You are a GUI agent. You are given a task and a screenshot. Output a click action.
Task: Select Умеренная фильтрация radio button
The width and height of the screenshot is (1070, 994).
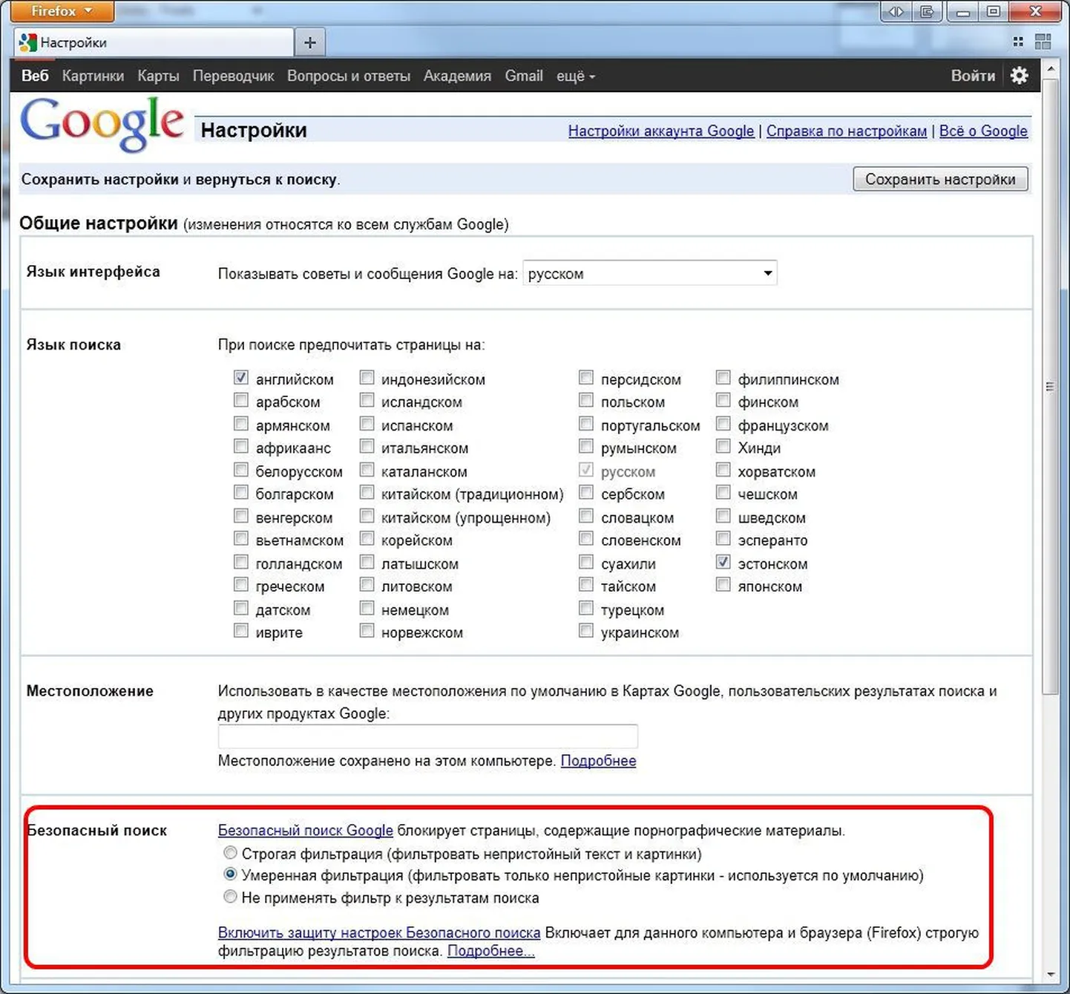(x=230, y=874)
